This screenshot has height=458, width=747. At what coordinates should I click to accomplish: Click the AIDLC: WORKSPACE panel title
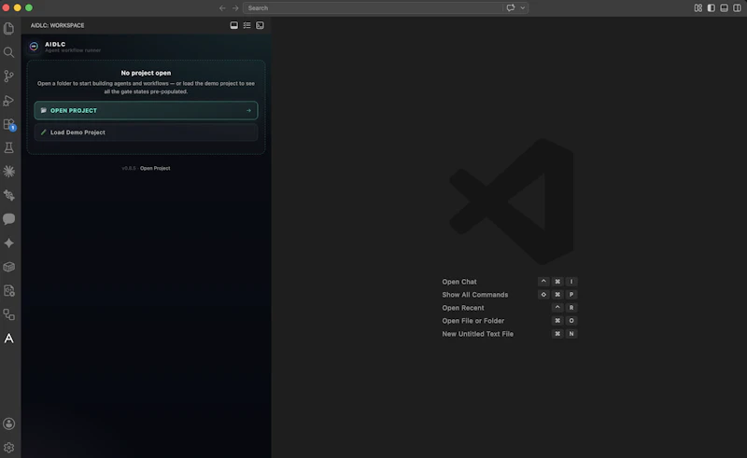(x=57, y=25)
